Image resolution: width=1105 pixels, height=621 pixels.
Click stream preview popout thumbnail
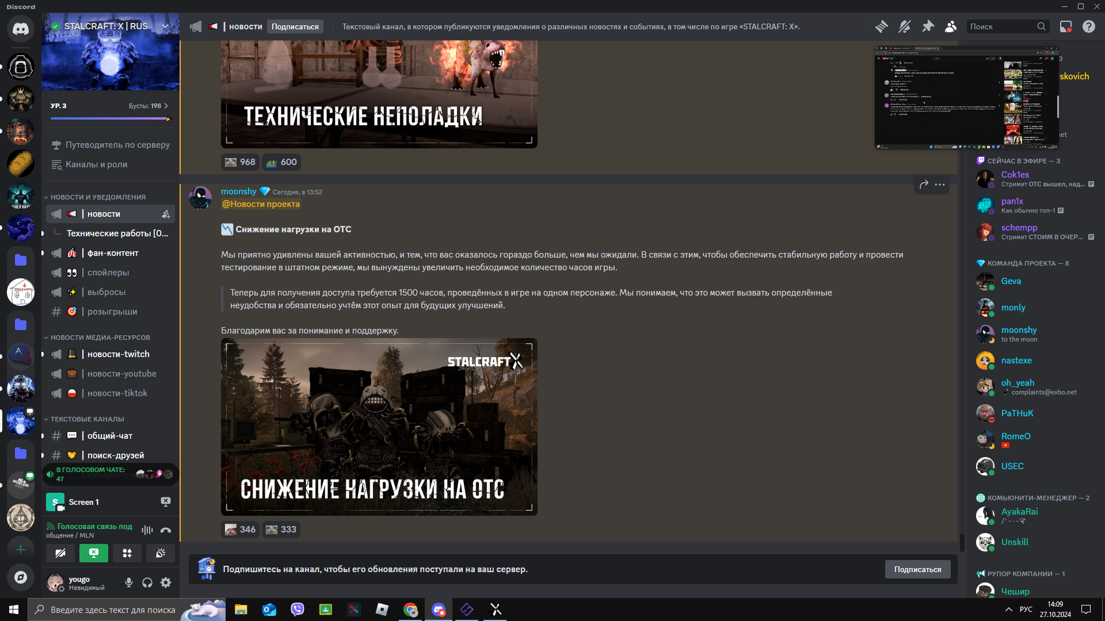click(x=966, y=98)
